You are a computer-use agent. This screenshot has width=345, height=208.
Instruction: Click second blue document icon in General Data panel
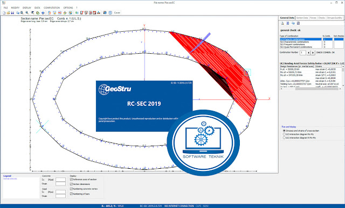click(x=287, y=23)
